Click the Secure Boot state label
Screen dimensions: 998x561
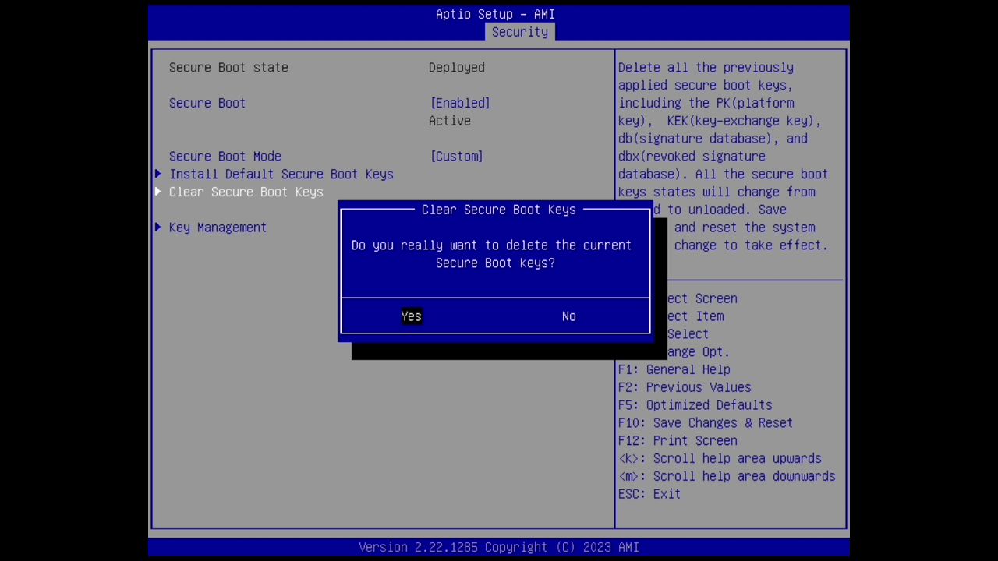click(228, 68)
